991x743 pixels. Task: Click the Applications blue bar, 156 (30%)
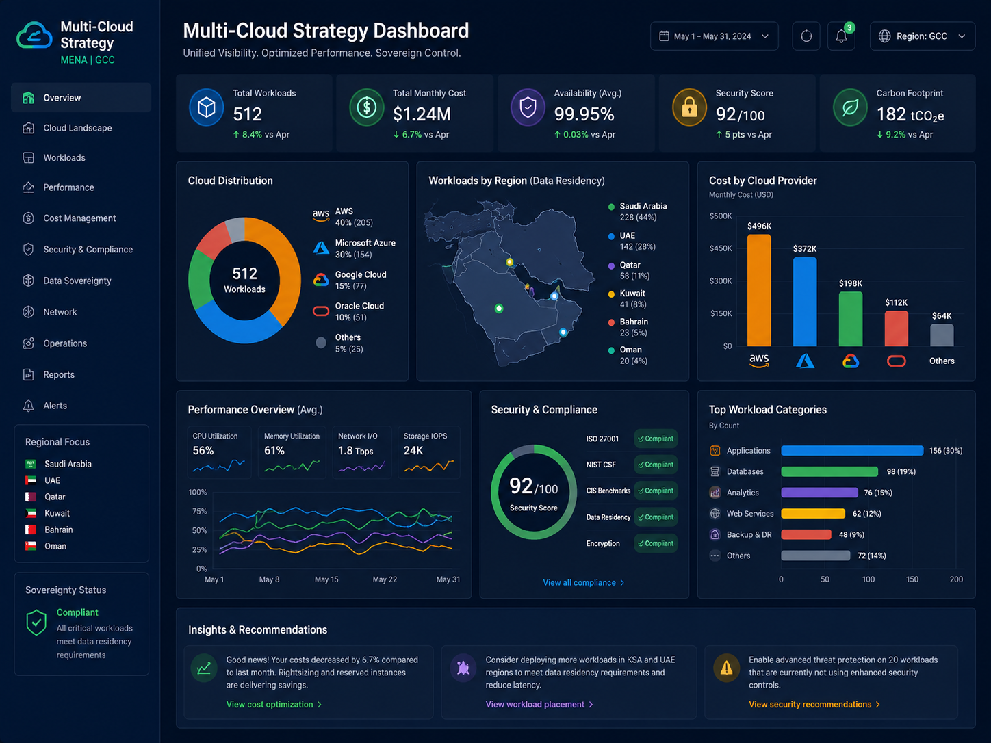point(852,451)
